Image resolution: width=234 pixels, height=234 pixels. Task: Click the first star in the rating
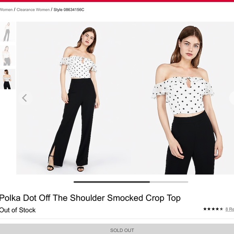click(x=205, y=209)
